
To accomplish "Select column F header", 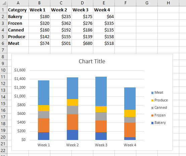I will pos(125,3).
